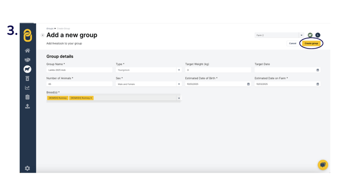The image size is (350, 196).
Task: Focus the Target Weight (kg) field
Action: (x=218, y=70)
